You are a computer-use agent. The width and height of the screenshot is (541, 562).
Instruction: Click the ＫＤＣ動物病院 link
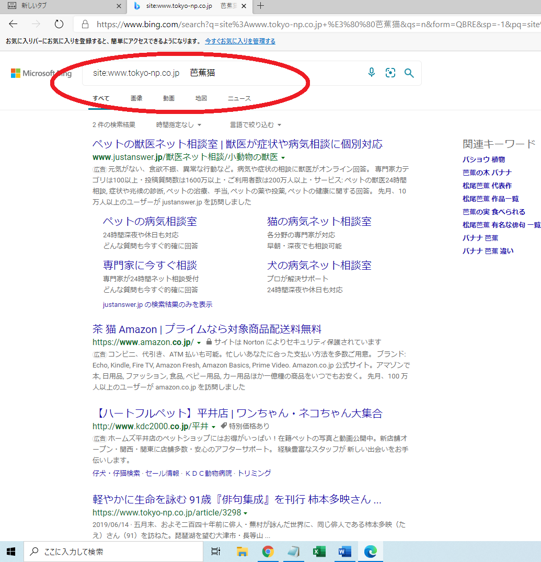pos(209,473)
